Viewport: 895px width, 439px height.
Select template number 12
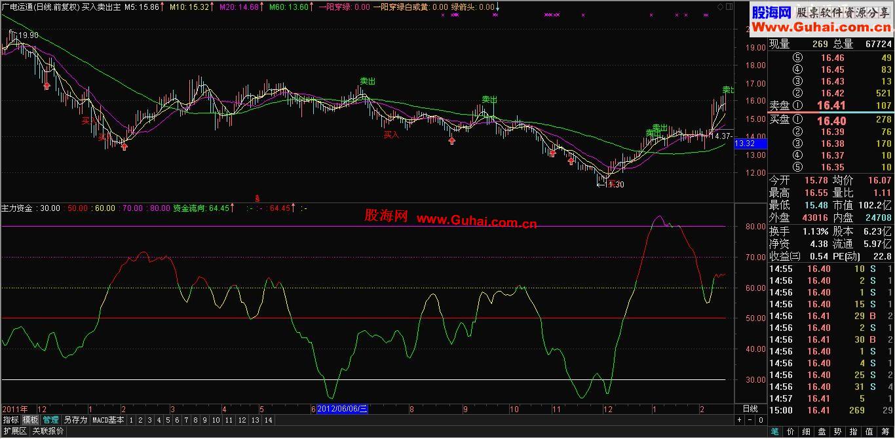pyautogui.click(x=242, y=420)
